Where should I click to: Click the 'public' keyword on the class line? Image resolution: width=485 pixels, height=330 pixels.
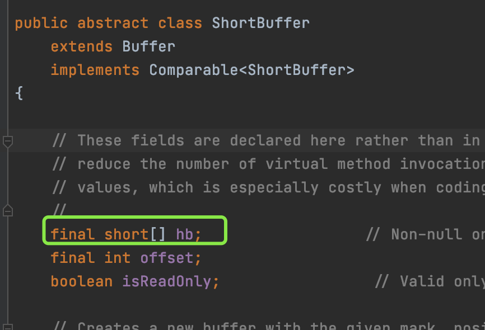click(41, 23)
